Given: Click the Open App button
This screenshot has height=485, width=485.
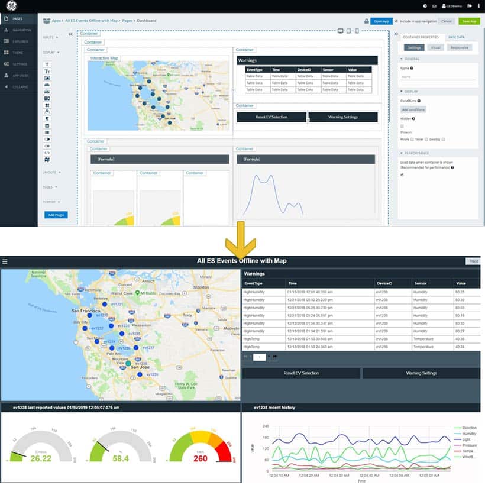Looking at the screenshot, I should click(x=381, y=21).
